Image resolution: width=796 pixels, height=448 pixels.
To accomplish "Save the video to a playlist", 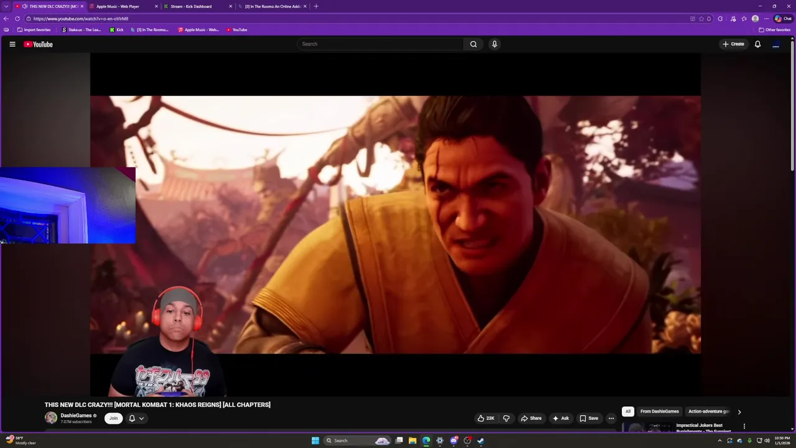I will [588, 418].
